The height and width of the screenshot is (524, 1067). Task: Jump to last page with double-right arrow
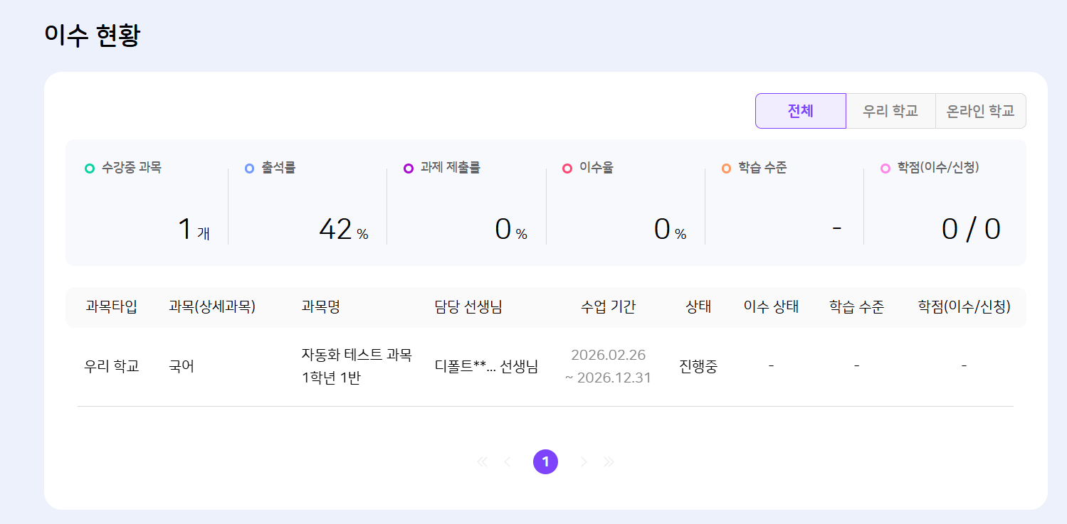tap(609, 462)
